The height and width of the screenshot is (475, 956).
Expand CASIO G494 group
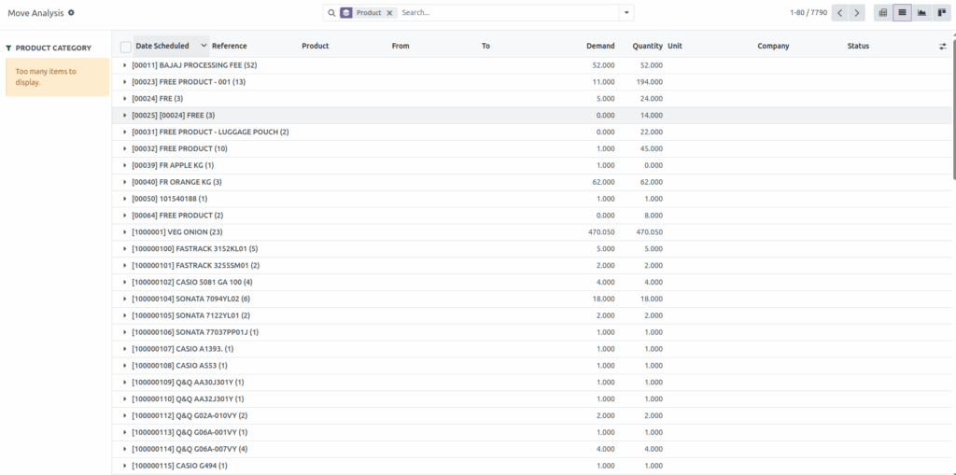click(124, 466)
